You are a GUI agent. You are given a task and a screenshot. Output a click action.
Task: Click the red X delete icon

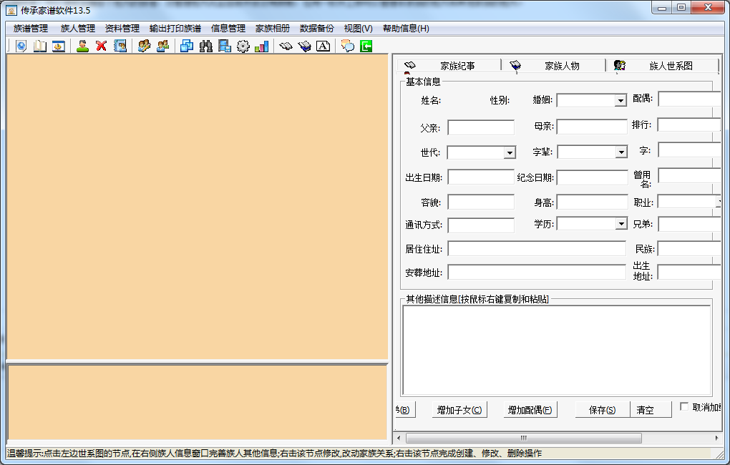(x=101, y=46)
